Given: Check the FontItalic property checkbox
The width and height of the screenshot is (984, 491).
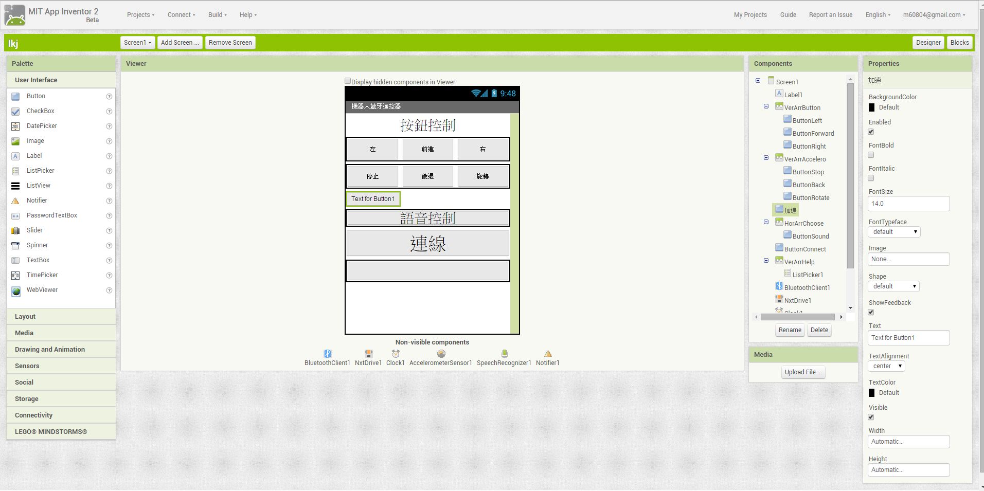Looking at the screenshot, I should [871, 178].
